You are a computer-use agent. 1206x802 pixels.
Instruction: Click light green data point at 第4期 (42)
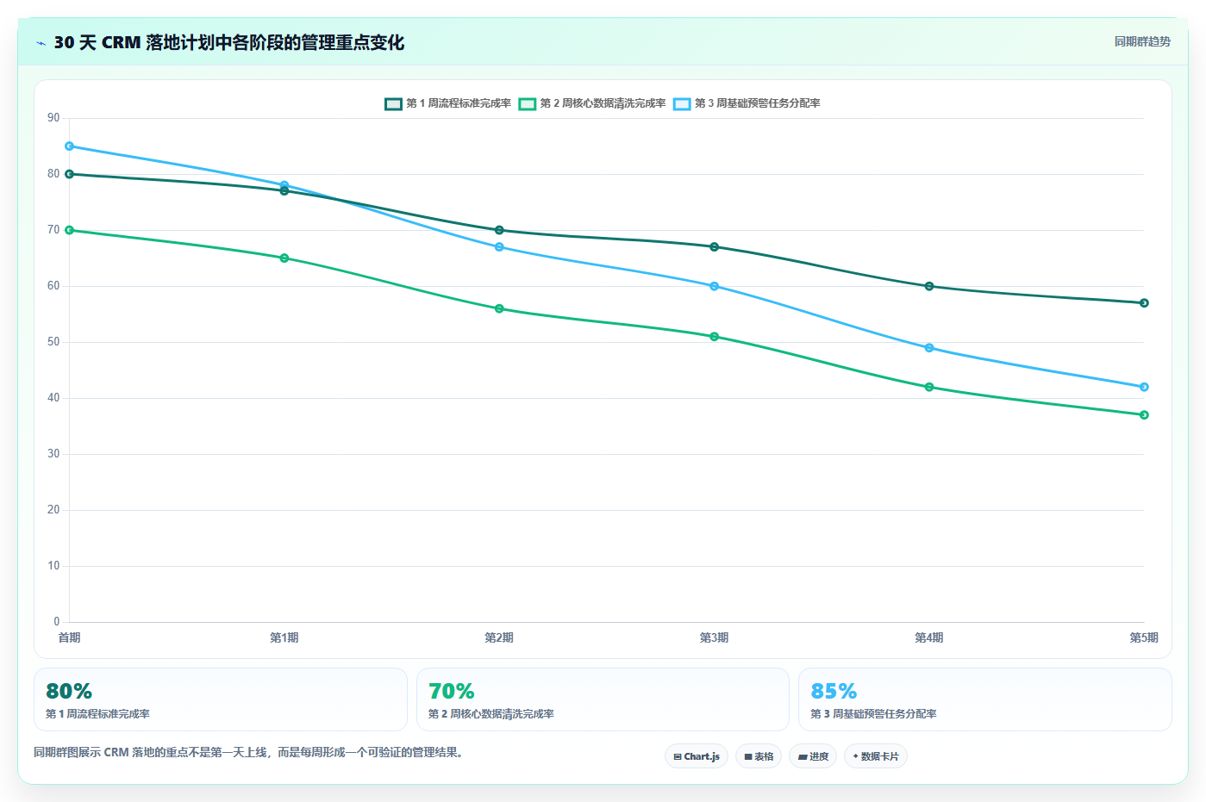(x=929, y=387)
